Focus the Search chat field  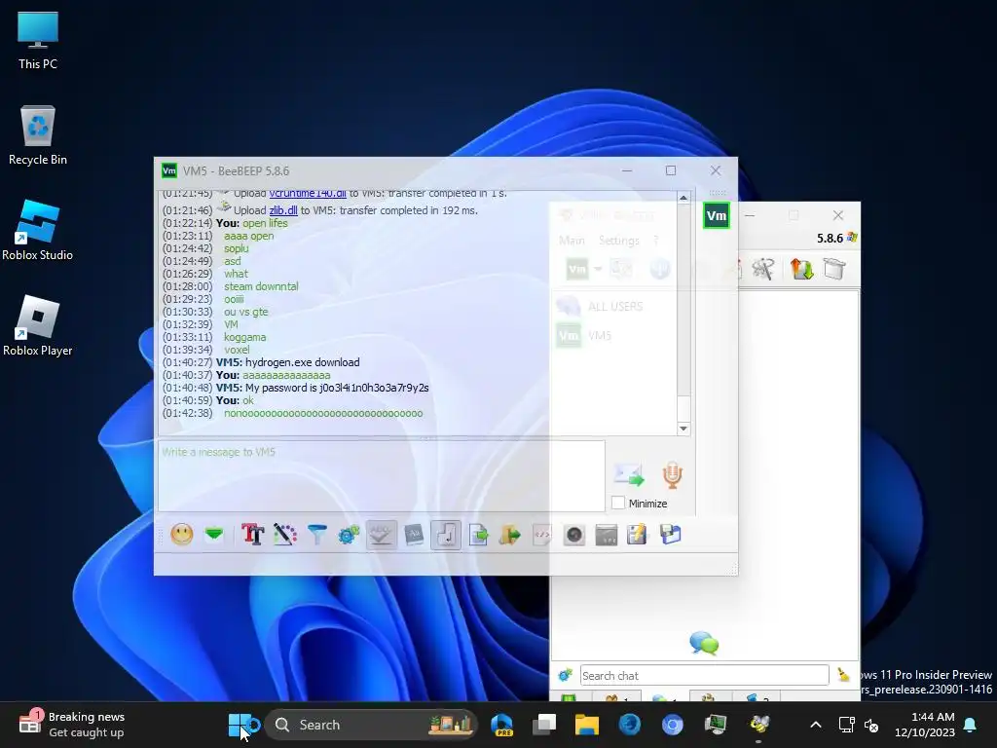705,676
